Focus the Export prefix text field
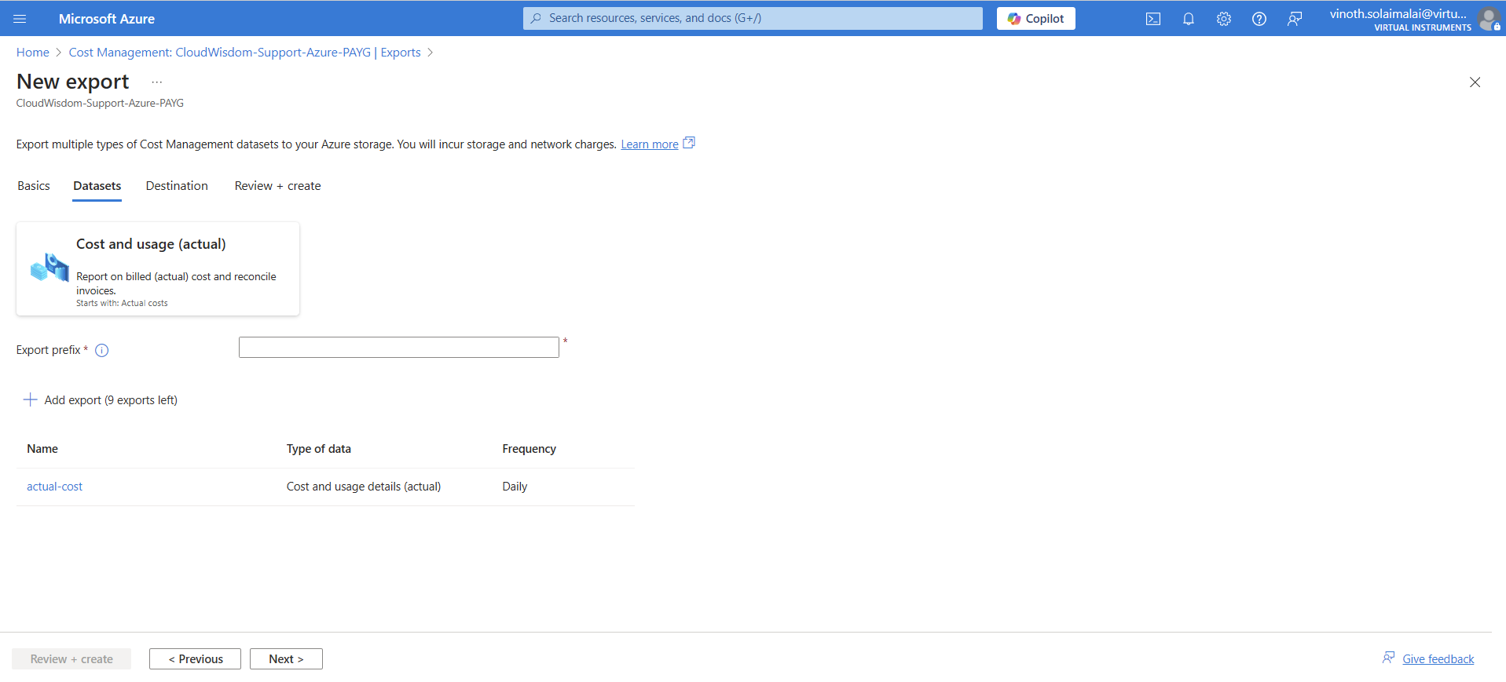 pyautogui.click(x=399, y=348)
